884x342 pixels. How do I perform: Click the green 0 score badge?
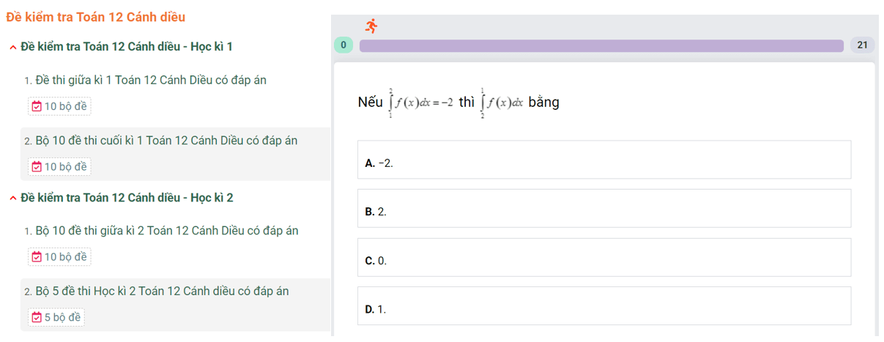point(343,45)
